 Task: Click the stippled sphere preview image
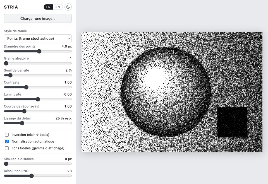point(172,92)
